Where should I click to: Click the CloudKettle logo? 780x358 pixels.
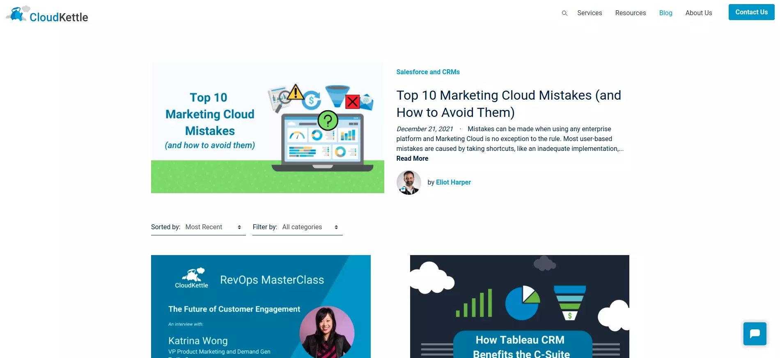tap(47, 14)
